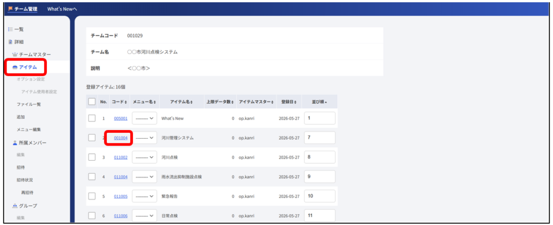Click the crown icon beside チームマスター
The image size is (553, 225).
click(x=15, y=54)
